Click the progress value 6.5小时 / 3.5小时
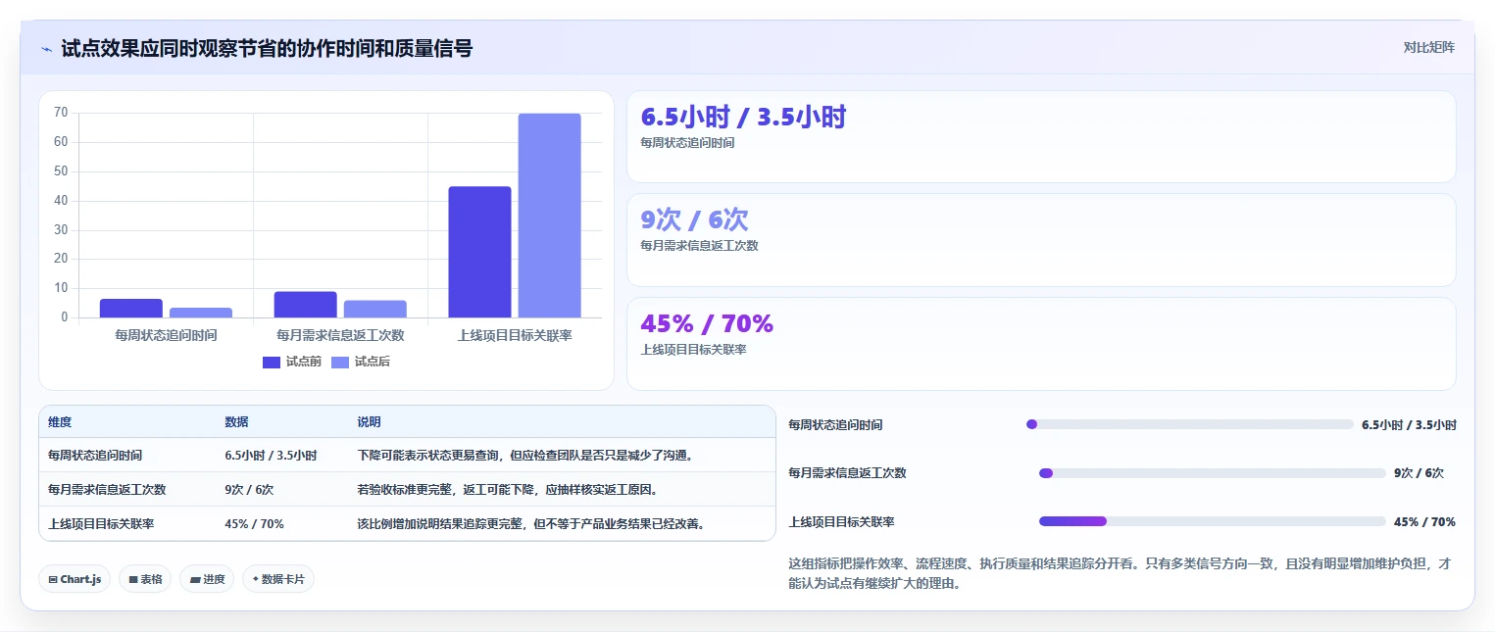Image resolution: width=1495 pixels, height=632 pixels. click(x=1409, y=424)
